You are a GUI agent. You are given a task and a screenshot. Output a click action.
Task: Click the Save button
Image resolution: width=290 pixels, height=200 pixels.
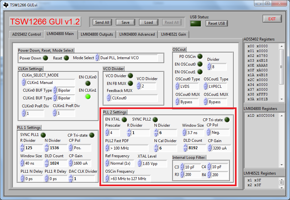tap(126, 23)
